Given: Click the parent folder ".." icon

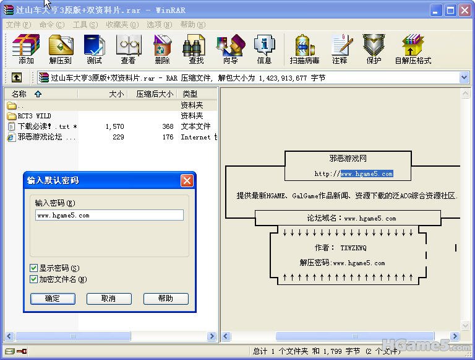Looking at the screenshot, I should tap(12, 105).
